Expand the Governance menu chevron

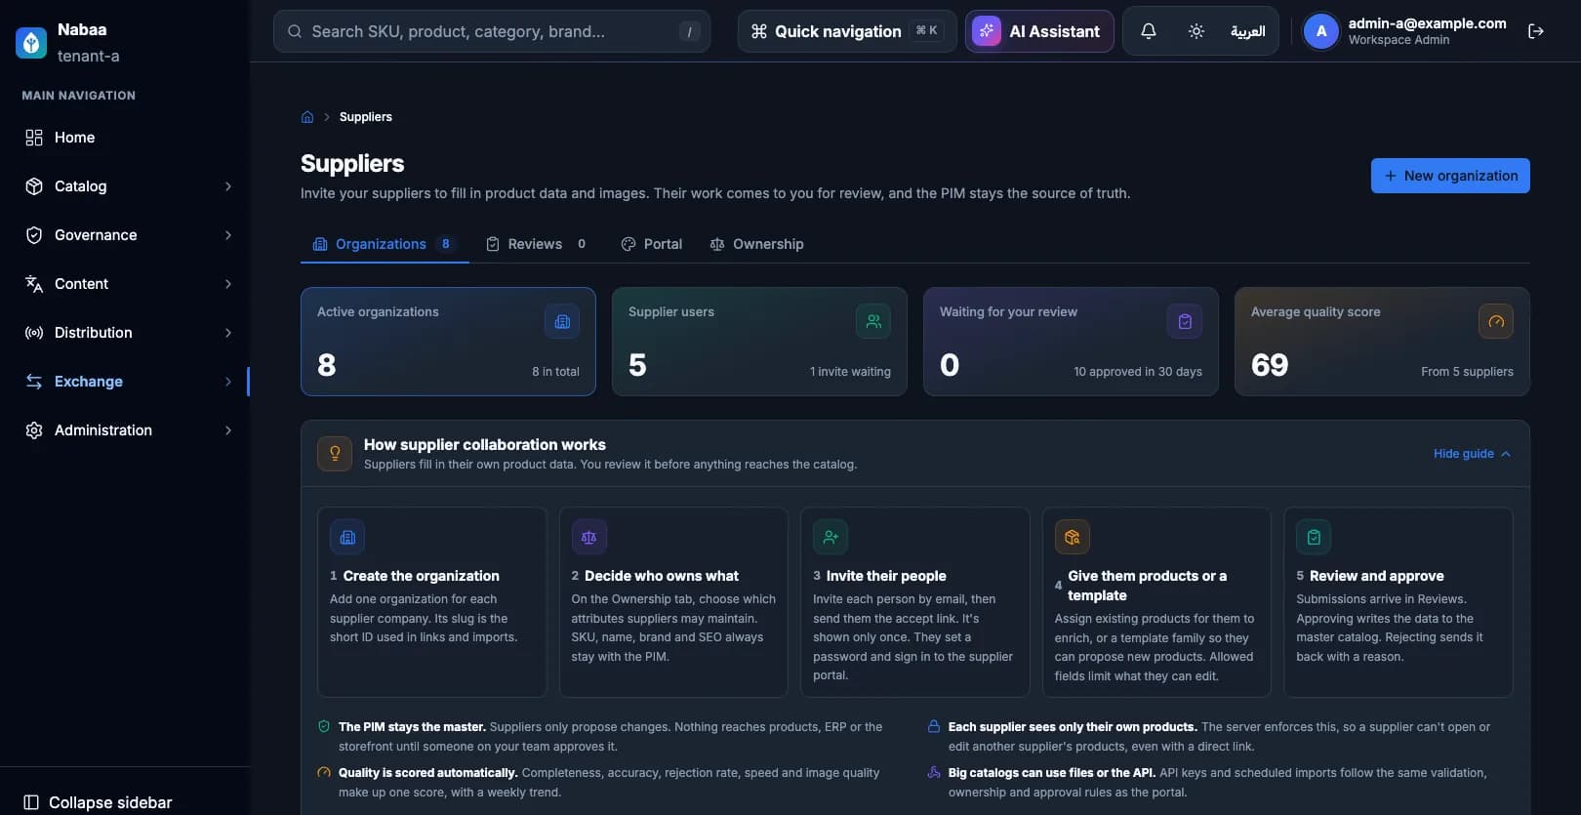point(228,235)
